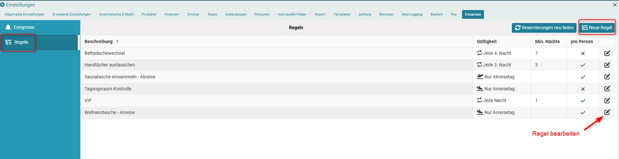Click the repeat icon for Jede 4. Nacht

pyautogui.click(x=479, y=53)
